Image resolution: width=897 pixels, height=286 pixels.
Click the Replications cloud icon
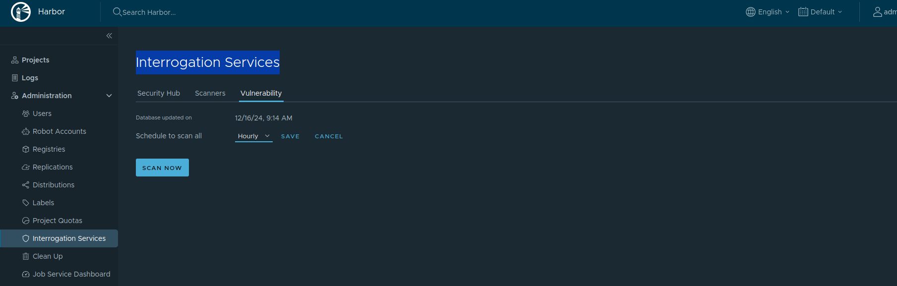[x=26, y=167]
